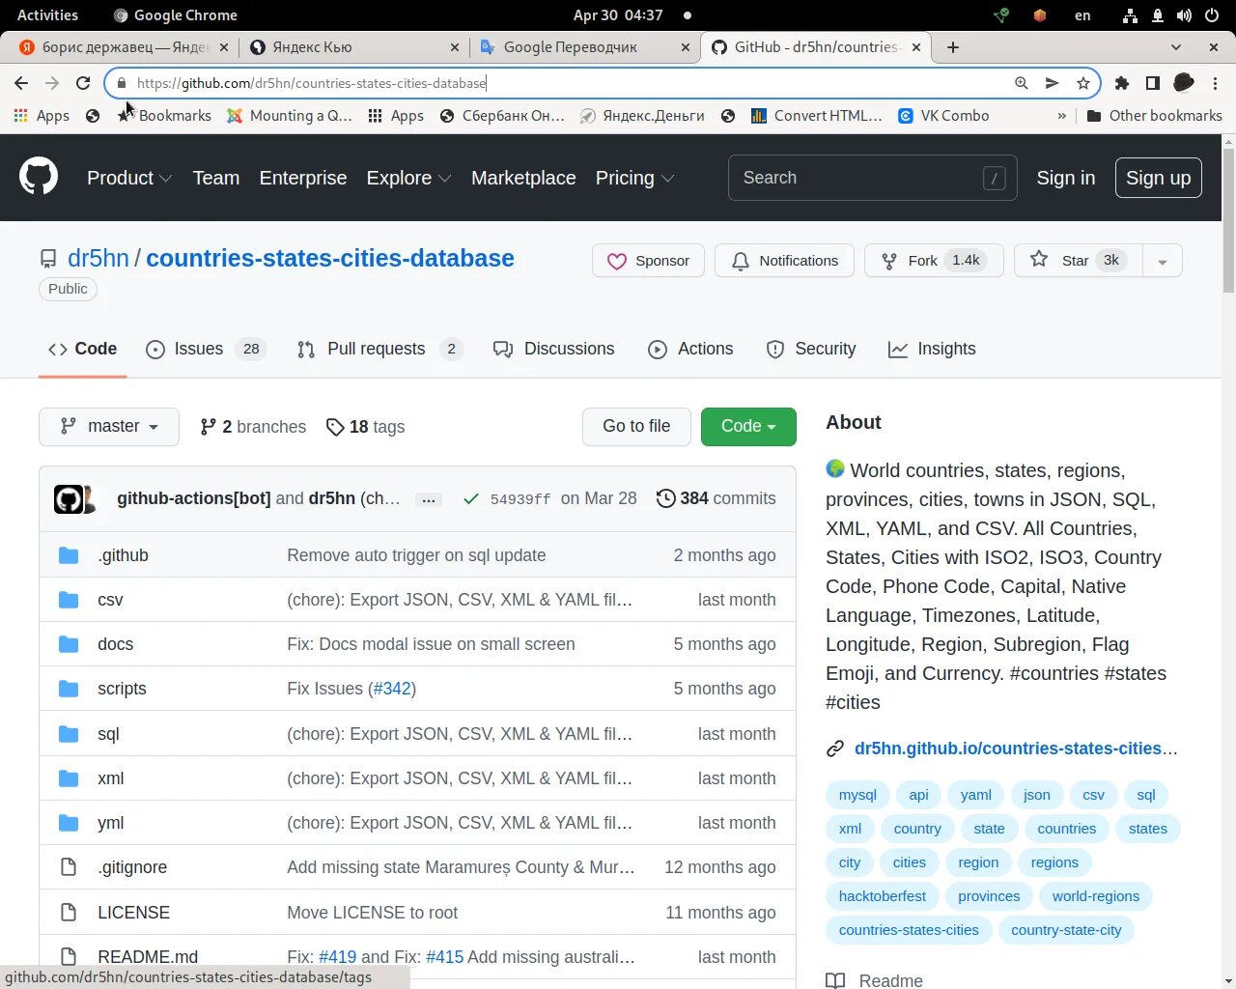Open the Chrome tab search dropdown
Screen dimensions: 1236x989
[1175, 47]
